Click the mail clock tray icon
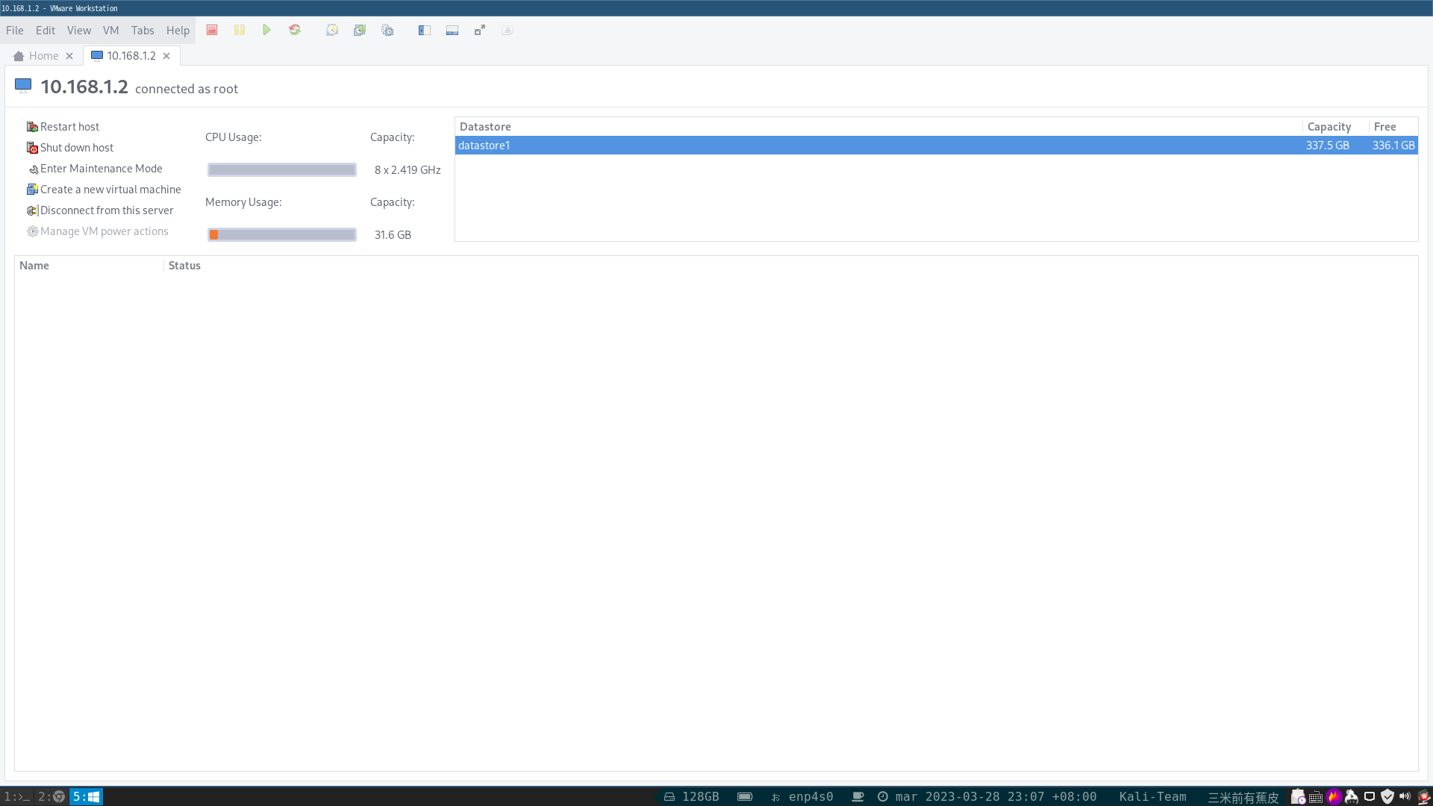The image size is (1433, 806). click(1298, 797)
